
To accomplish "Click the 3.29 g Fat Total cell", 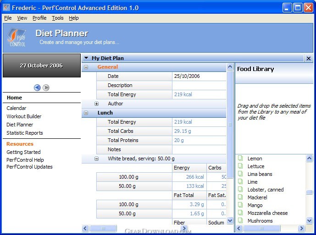I will tap(189, 204).
